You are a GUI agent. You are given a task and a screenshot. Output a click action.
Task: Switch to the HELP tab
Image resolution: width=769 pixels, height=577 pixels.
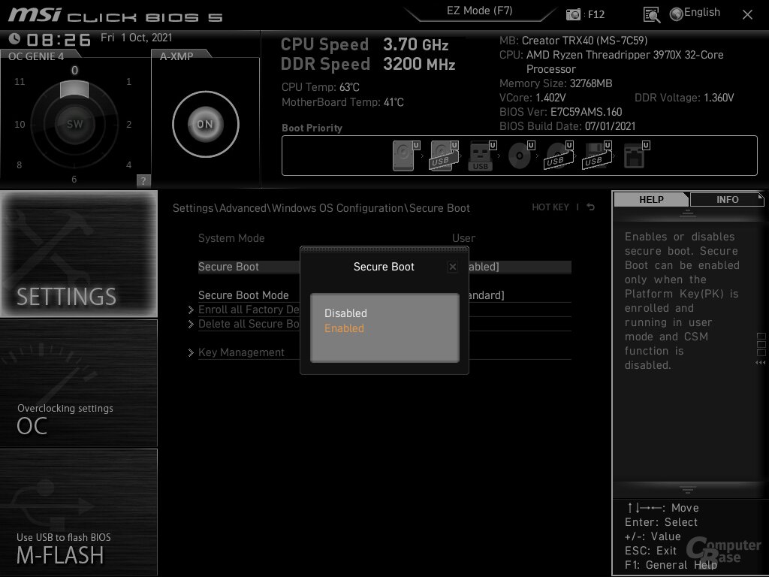(x=651, y=199)
